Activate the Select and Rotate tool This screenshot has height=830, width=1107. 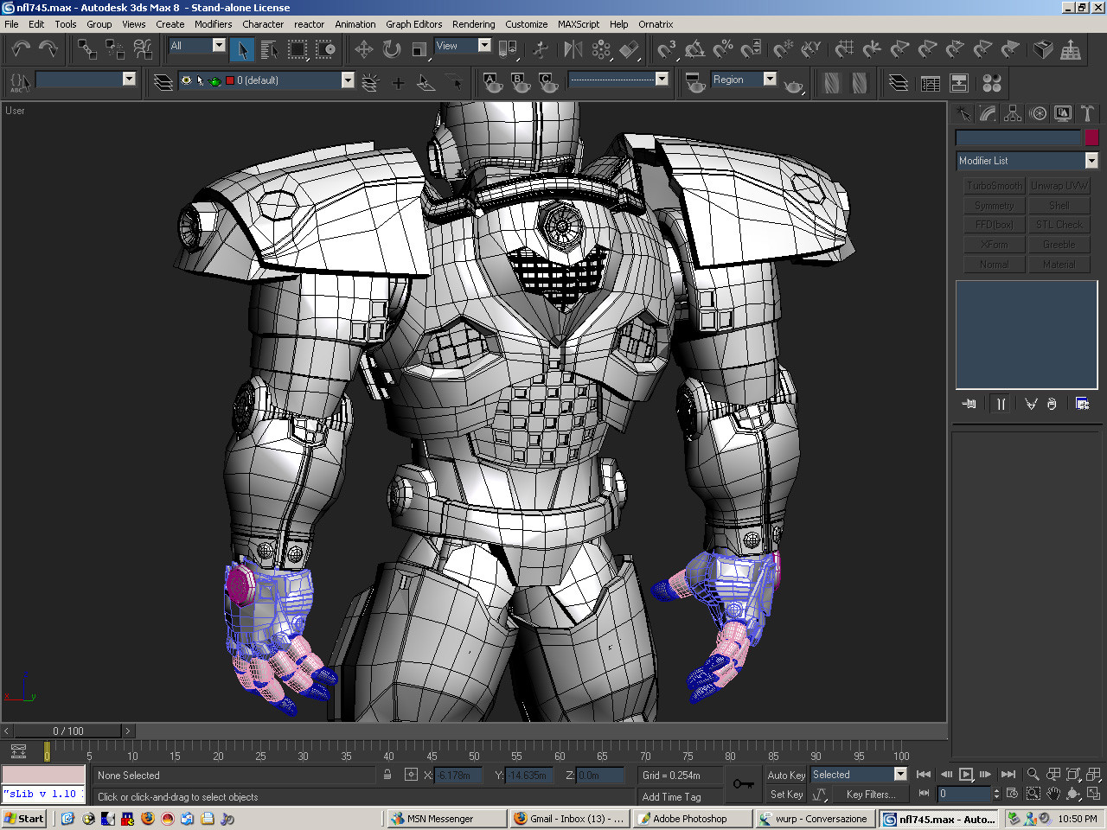click(x=392, y=49)
